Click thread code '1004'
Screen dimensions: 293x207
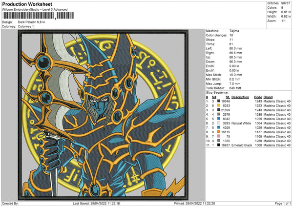point(258,124)
